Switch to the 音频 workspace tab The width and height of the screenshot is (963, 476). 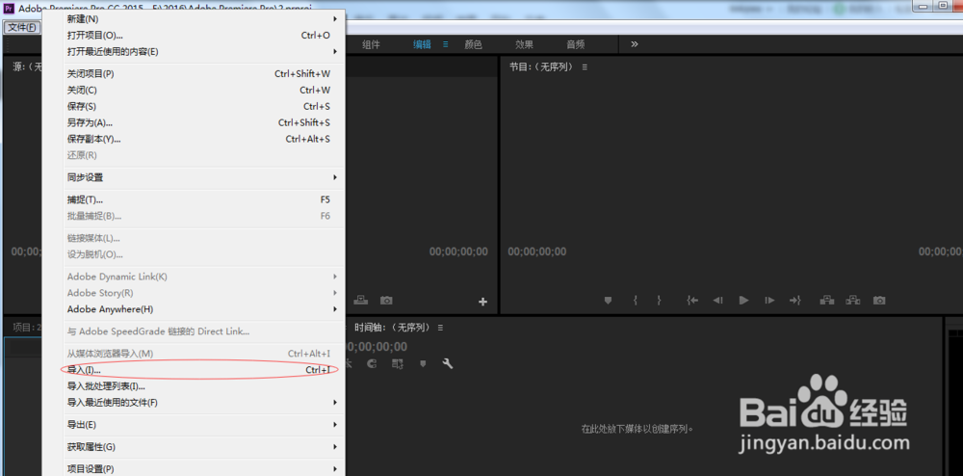(x=576, y=44)
